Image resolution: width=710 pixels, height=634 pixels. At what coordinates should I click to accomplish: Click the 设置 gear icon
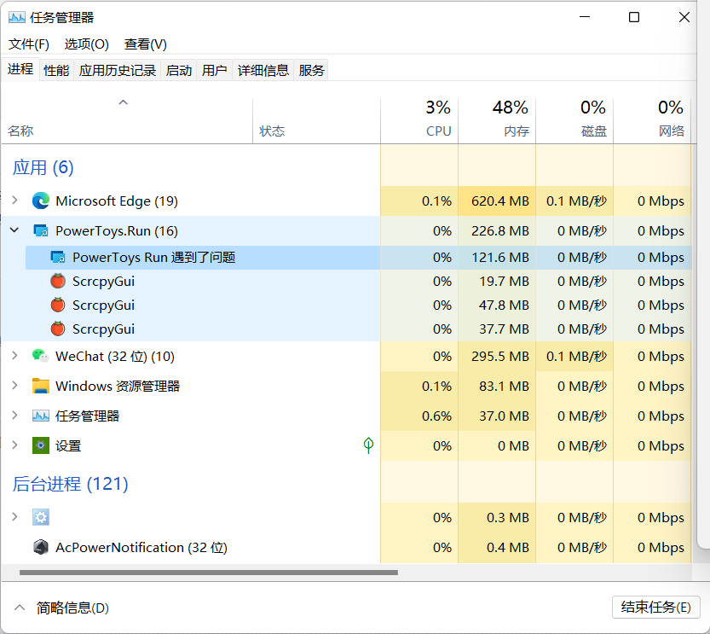coord(40,445)
